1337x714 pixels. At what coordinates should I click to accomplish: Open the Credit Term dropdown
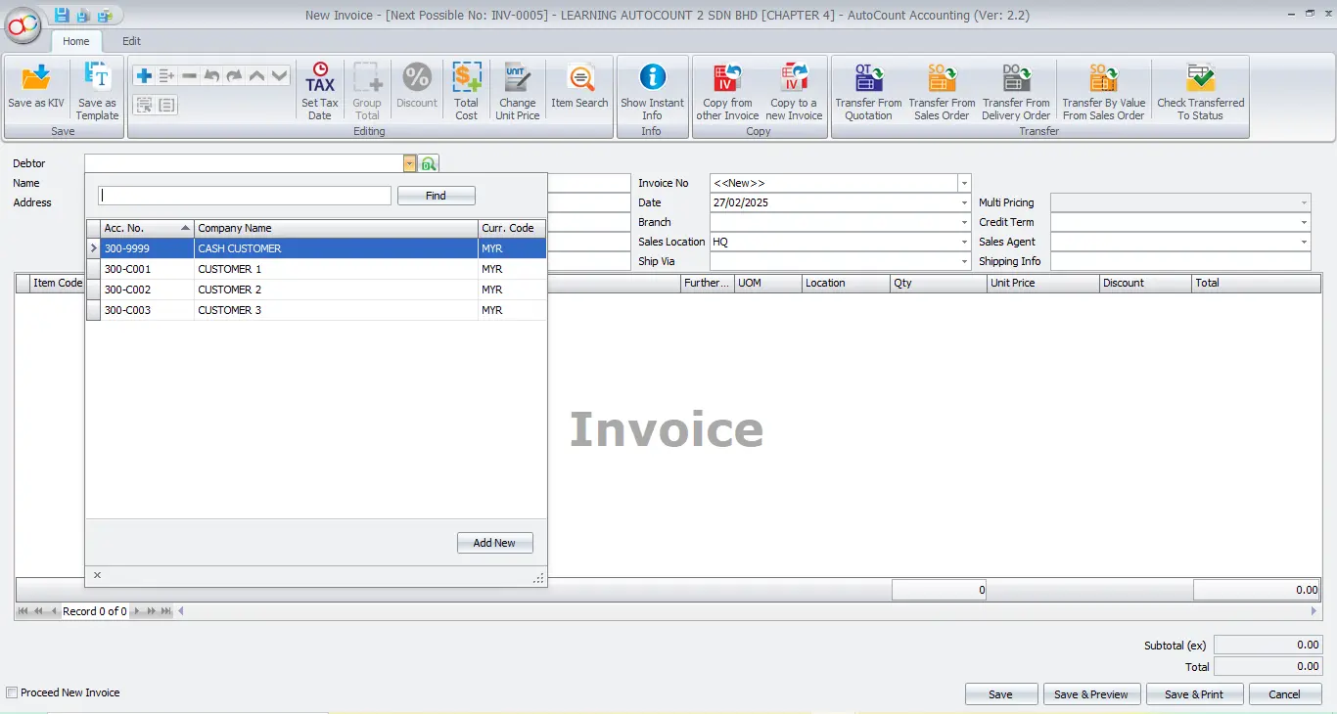(1305, 222)
